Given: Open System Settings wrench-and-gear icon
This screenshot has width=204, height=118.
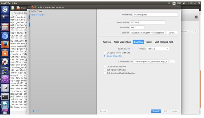Looking at the screenshot, I should coord(5,62).
